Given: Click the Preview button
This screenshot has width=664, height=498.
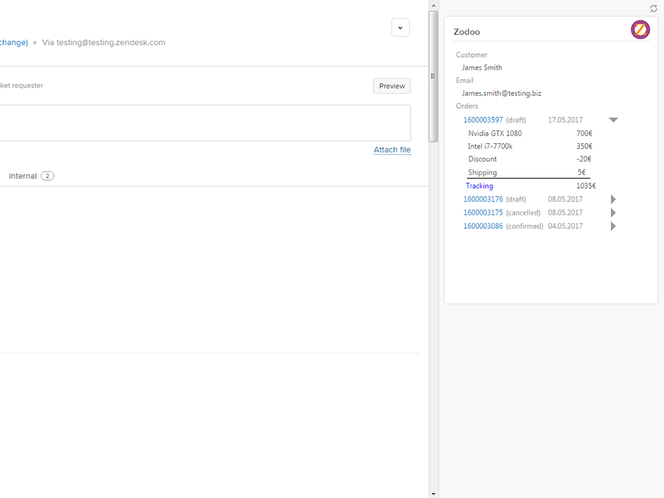Looking at the screenshot, I should pos(392,86).
